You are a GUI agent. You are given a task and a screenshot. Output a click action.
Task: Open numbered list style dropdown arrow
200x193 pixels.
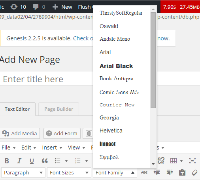(x=87, y=161)
